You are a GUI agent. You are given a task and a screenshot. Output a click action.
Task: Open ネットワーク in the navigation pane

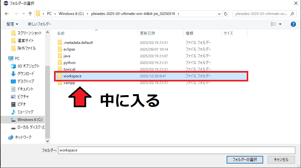[x=23, y=137]
